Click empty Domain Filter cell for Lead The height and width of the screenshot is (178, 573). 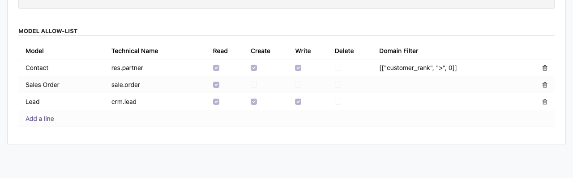coord(455,102)
